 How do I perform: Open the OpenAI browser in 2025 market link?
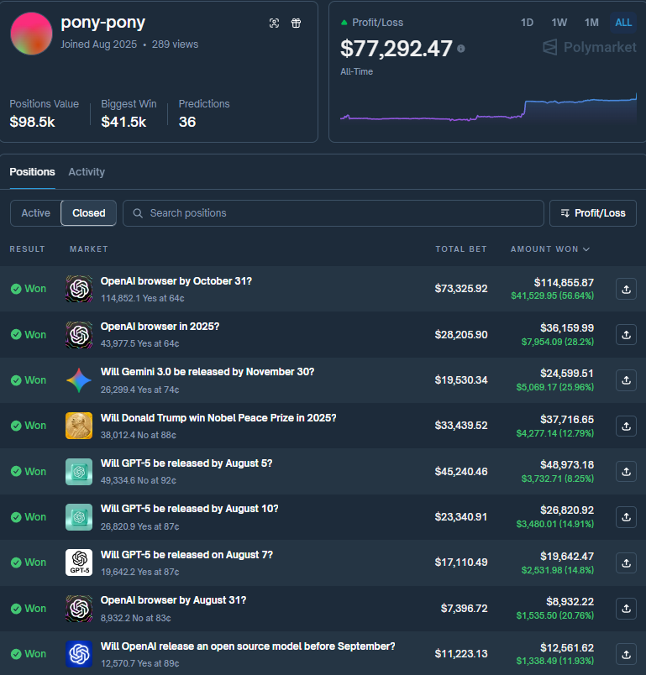(160, 327)
